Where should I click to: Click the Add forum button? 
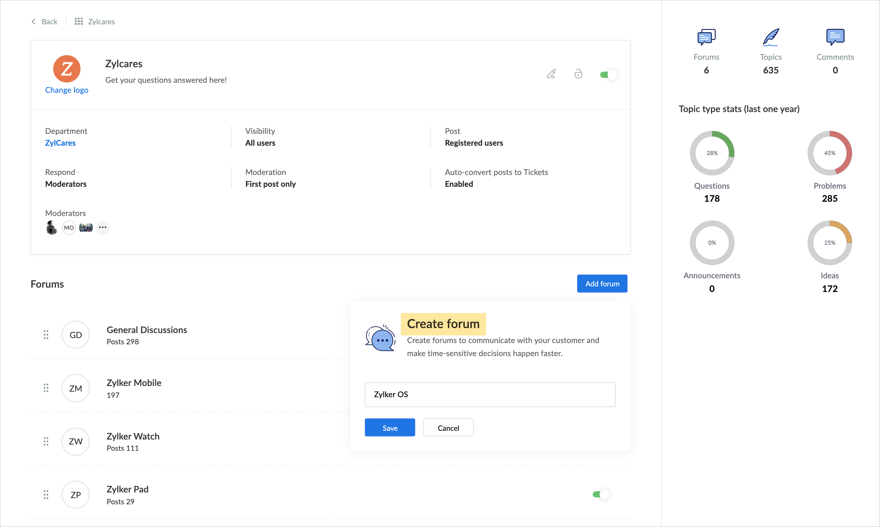click(602, 284)
